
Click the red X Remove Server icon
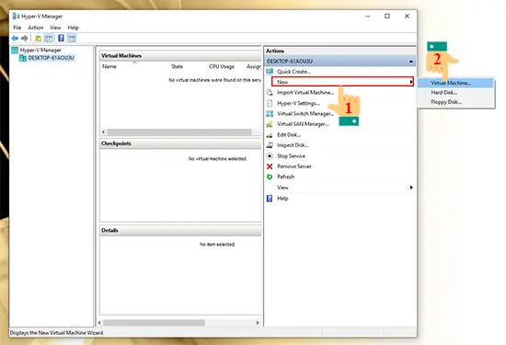click(x=270, y=167)
